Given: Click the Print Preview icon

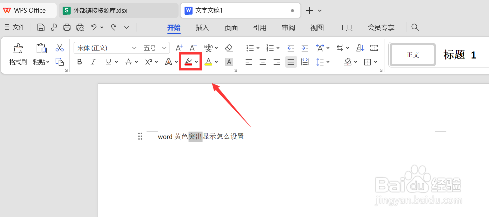Looking at the screenshot, I should [x=80, y=27].
